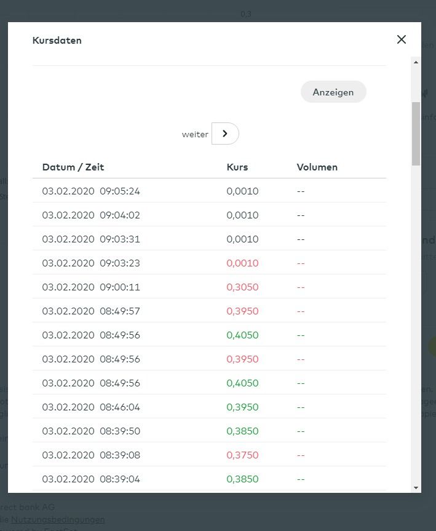Click the Anzeigen button
436x531 pixels.
click(333, 92)
